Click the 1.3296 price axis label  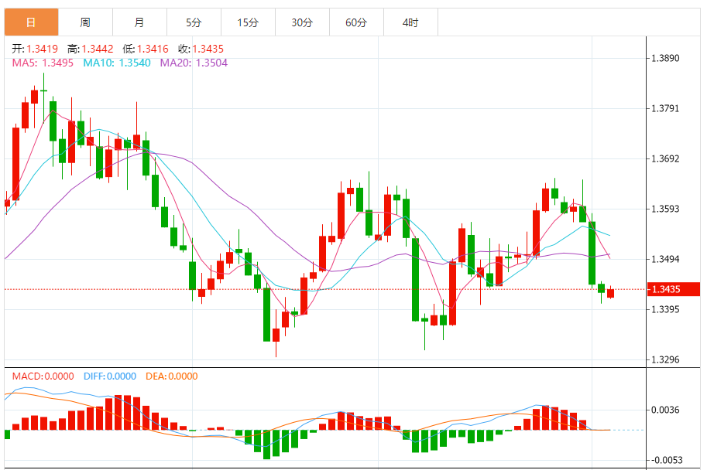665,359
